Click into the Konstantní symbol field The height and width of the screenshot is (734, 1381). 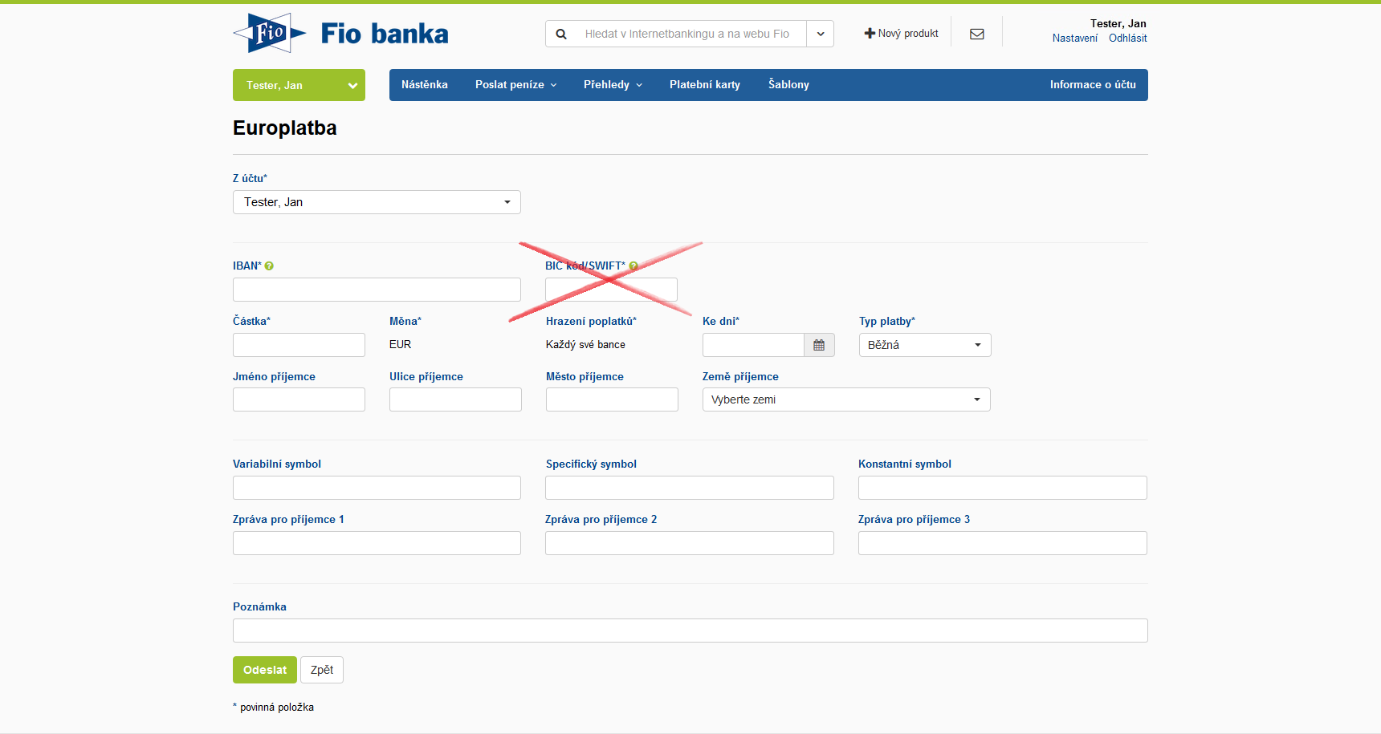coord(1003,488)
